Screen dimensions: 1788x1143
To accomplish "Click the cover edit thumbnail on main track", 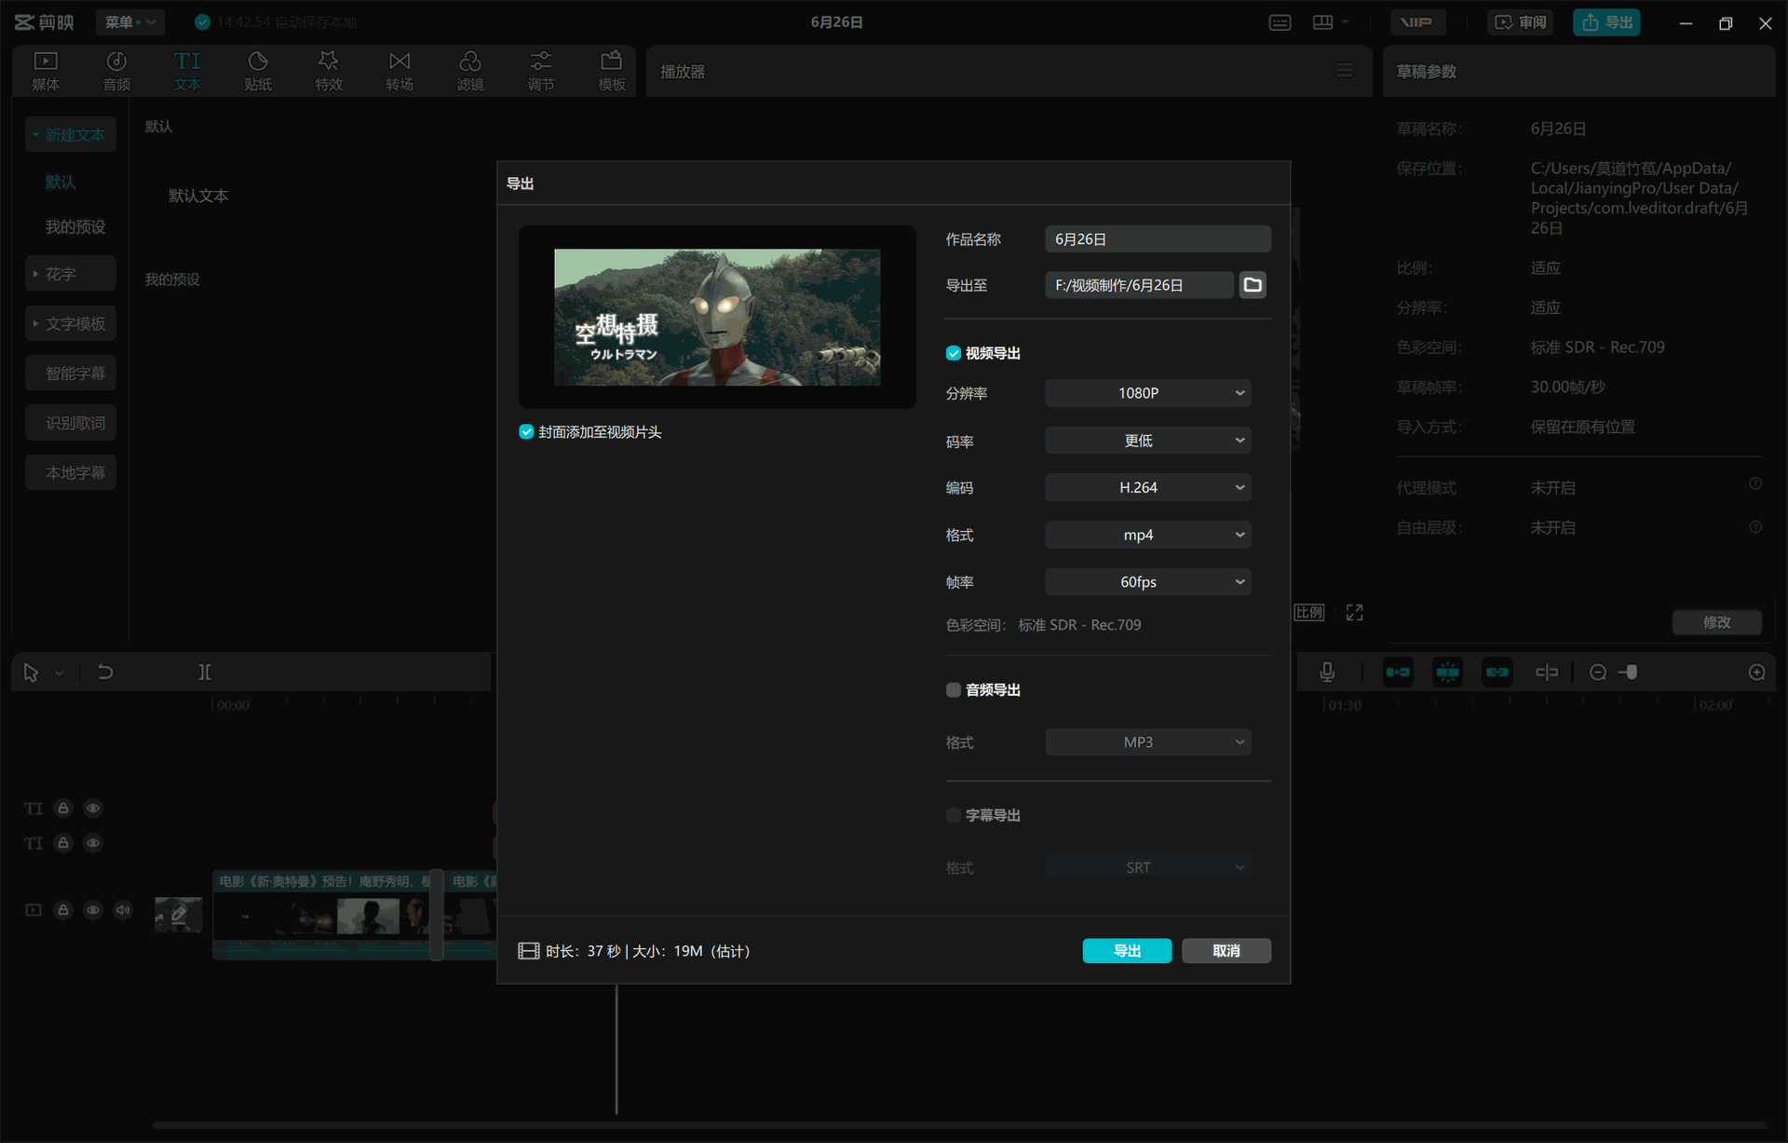I will [178, 915].
